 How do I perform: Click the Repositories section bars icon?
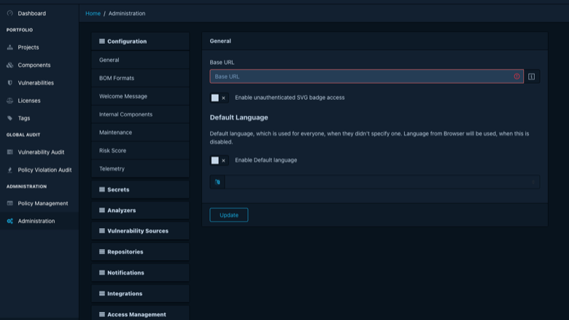(102, 252)
